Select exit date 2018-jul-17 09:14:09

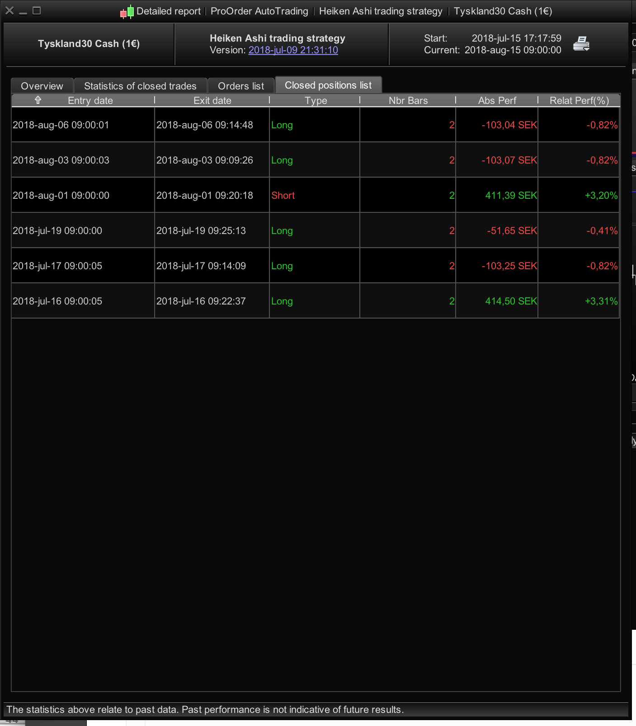pyautogui.click(x=201, y=266)
